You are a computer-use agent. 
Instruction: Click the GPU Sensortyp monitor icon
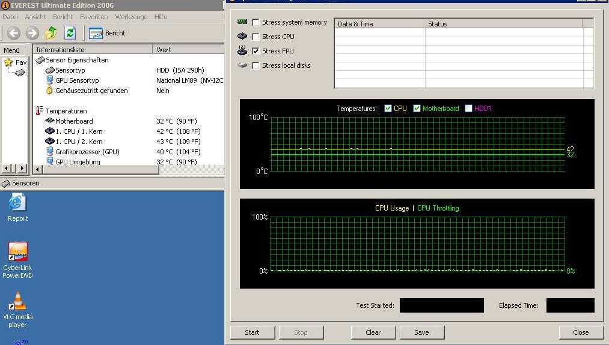click(49, 80)
